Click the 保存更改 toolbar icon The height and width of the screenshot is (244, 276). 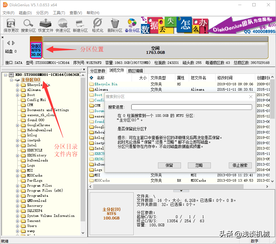tap(11, 26)
